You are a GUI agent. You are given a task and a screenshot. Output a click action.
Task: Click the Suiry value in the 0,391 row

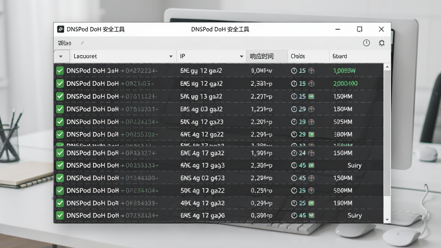(354, 215)
